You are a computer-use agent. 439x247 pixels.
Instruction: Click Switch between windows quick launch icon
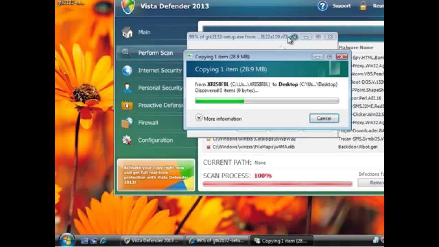[x=94, y=241]
